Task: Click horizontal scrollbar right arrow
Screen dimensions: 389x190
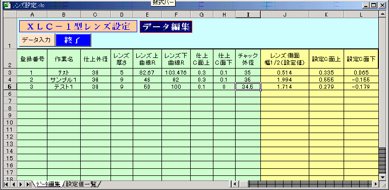Action: [376, 184]
